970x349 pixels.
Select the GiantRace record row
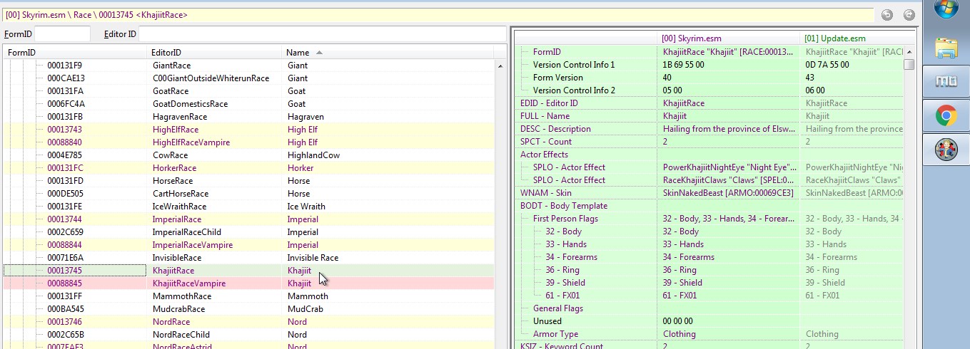pos(248,66)
